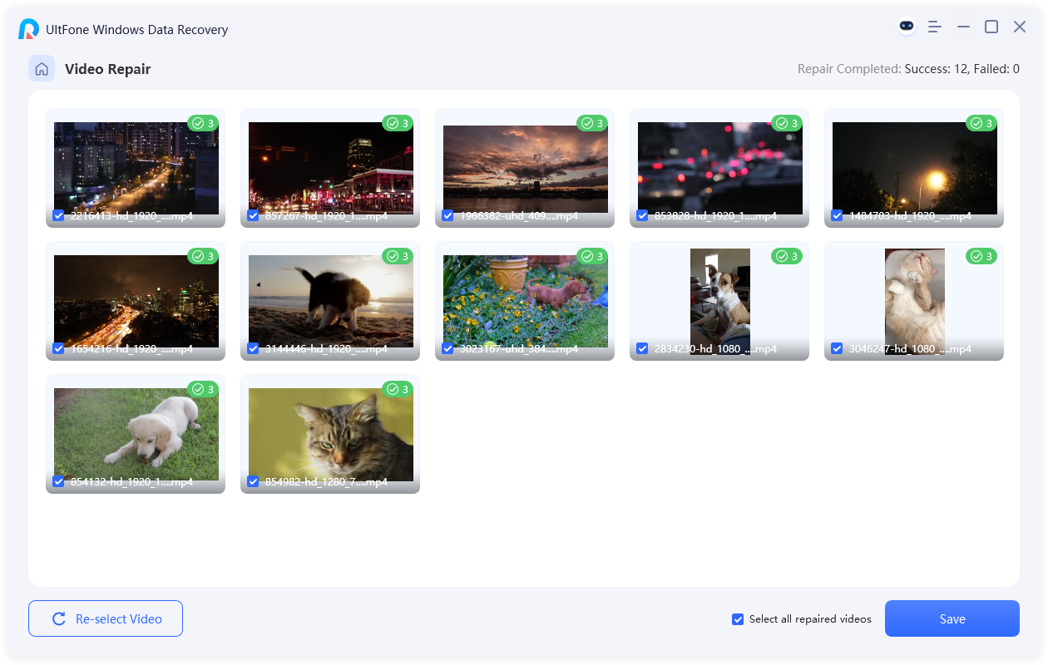Uncheck the 857267-hd video checkbox
1048x665 pixels.
[x=253, y=214]
